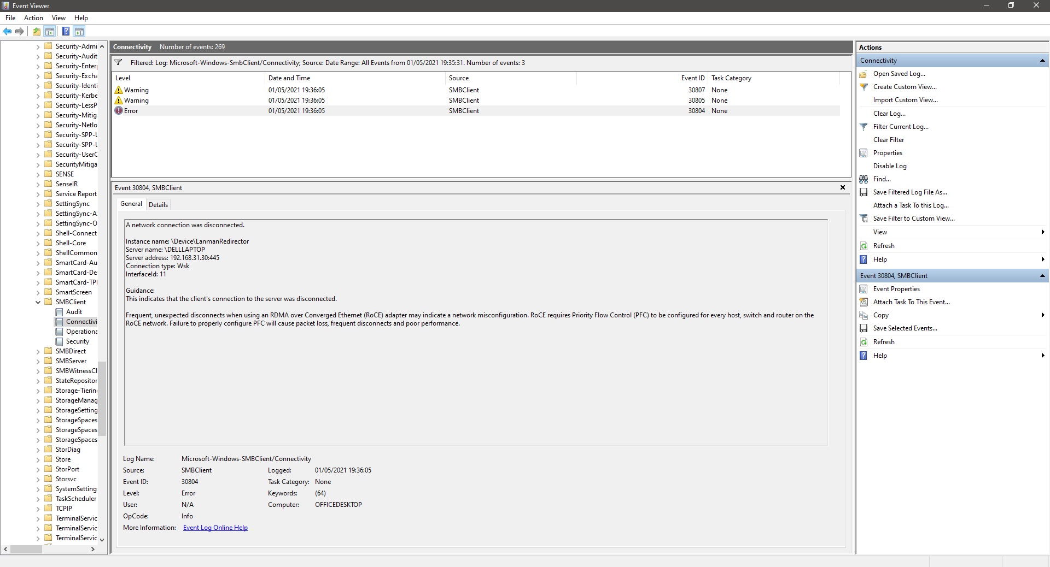Open the Copy submenu arrow in Actions
Image resolution: width=1050 pixels, height=567 pixels.
tap(1043, 315)
